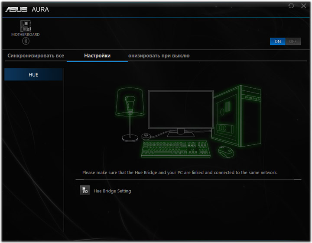Click the refresh icon in title bar
Screen dimensions: 312x243
click(291, 6)
